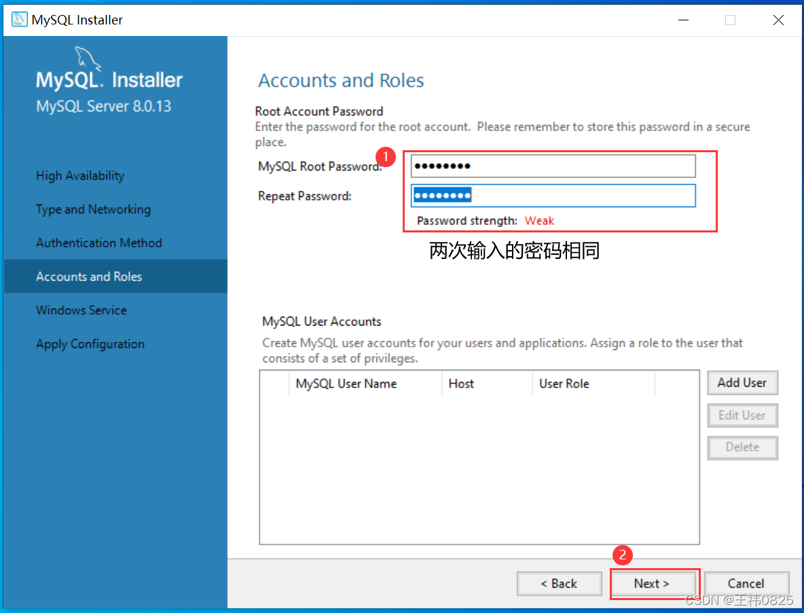The width and height of the screenshot is (804, 613).
Task: Click the MySQL User Accounts label
Action: pos(321,321)
